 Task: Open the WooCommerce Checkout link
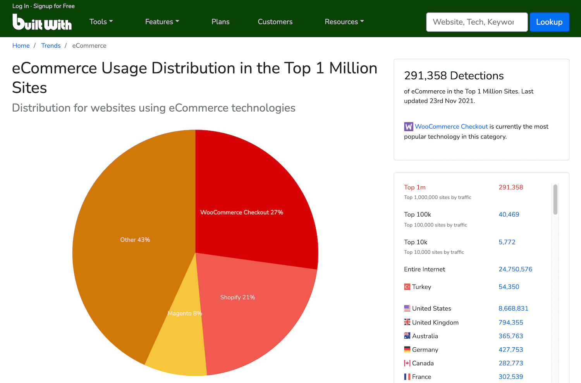(x=451, y=127)
